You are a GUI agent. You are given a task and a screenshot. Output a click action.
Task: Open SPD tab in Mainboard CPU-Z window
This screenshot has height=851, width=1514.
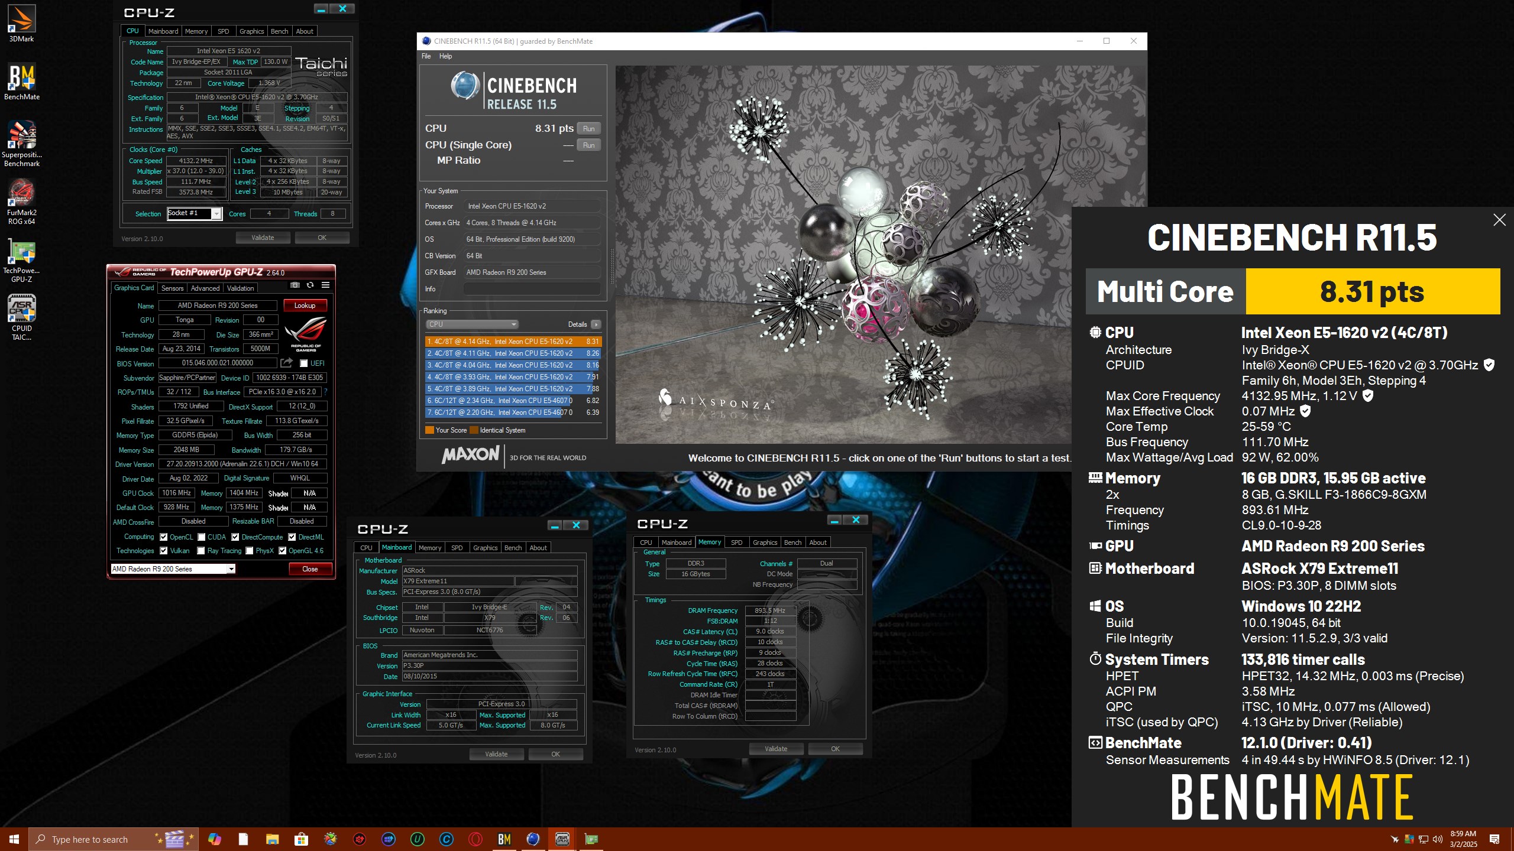tap(457, 548)
